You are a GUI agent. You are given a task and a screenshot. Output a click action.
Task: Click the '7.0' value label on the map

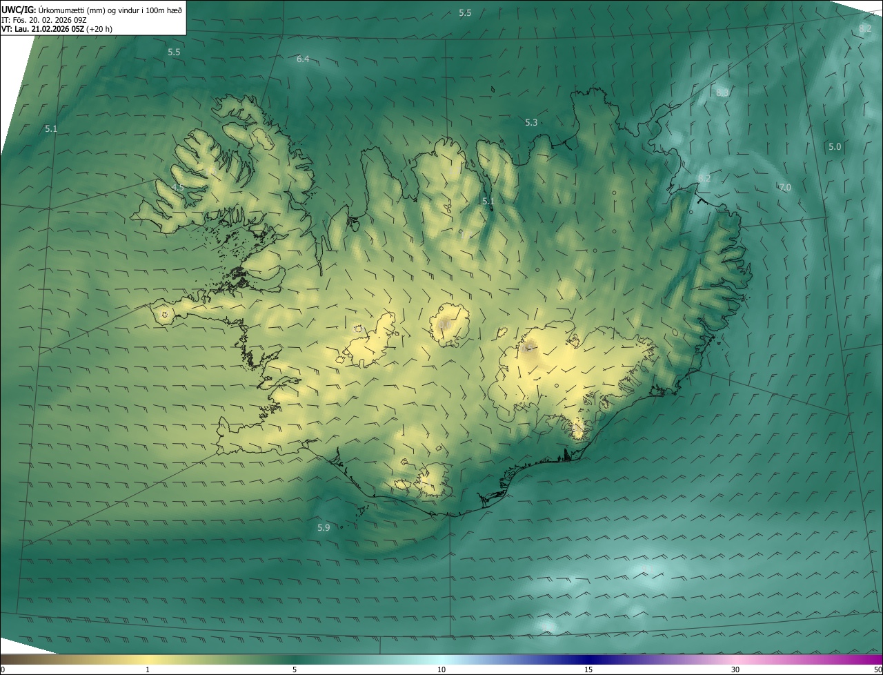coord(784,188)
